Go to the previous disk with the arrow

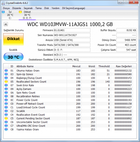point(6,24)
